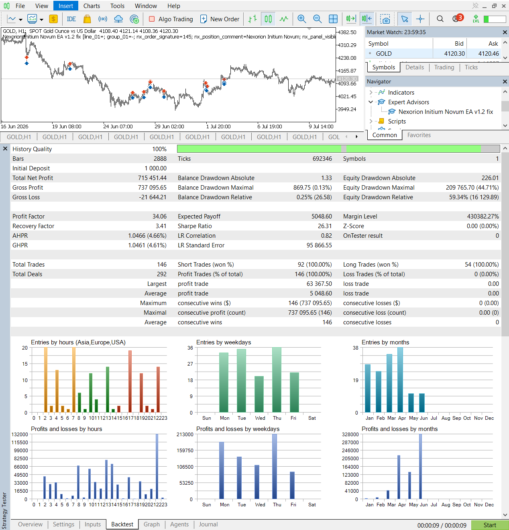Viewport: 509px width, 530px height.
Task: Zoom in the chart
Action: click(x=302, y=19)
